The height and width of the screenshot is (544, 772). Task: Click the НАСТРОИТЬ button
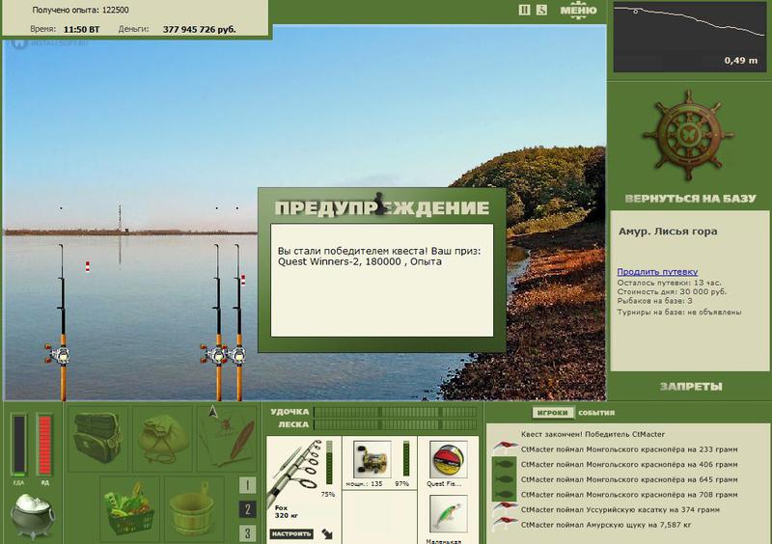tap(291, 533)
